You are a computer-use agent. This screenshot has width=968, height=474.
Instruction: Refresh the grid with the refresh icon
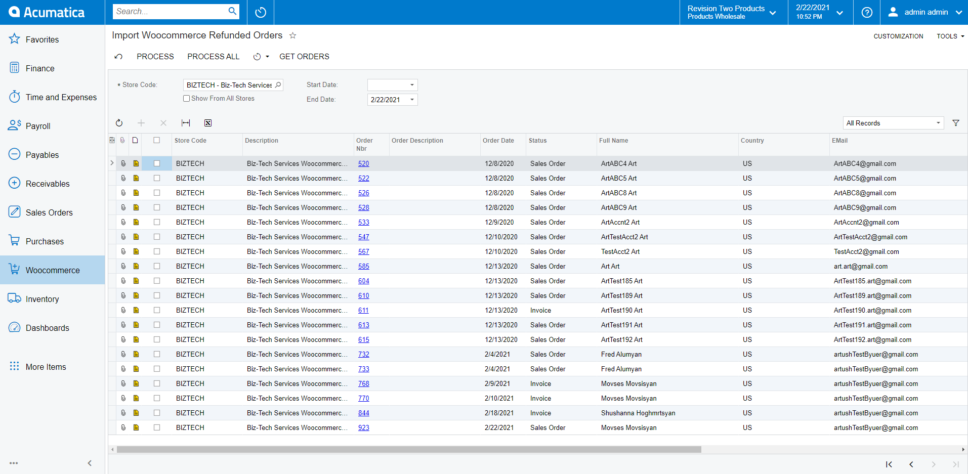click(119, 123)
